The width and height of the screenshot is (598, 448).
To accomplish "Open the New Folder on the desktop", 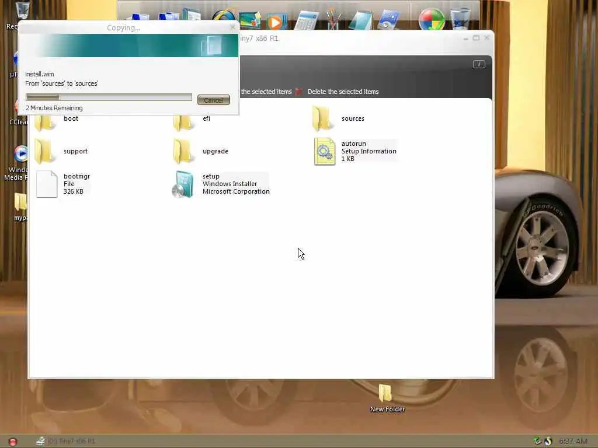I will pos(387,398).
